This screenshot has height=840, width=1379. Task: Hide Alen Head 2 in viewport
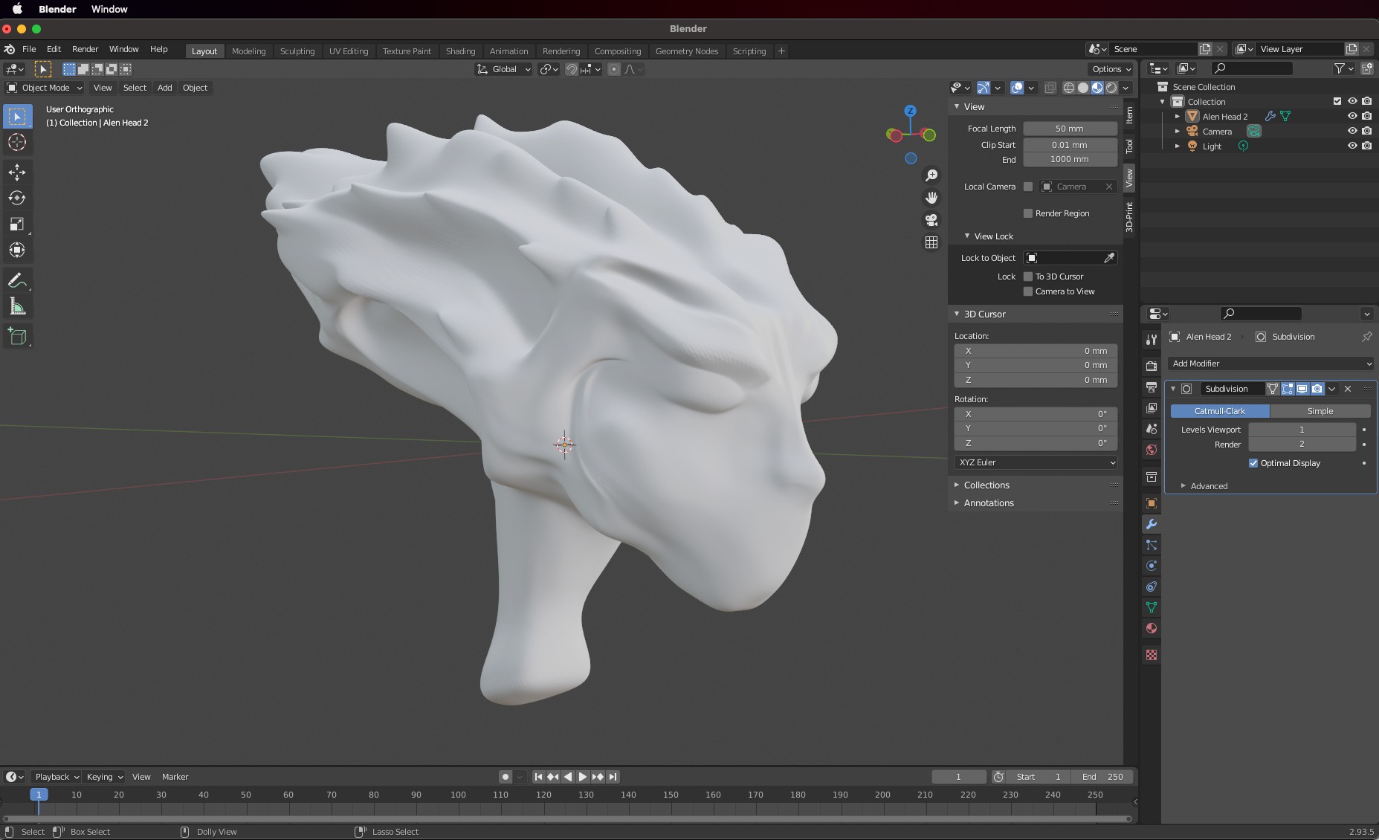pos(1352,117)
